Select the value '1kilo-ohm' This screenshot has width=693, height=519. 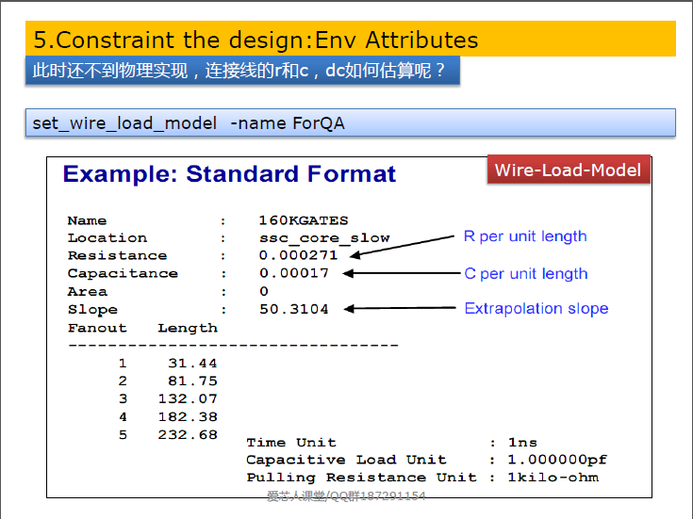point(553,478)
